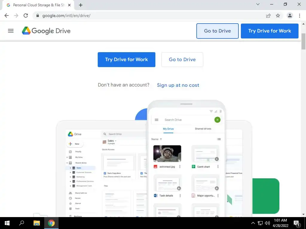
Task: Collapse Shared drives in mockup sidebar
Action: coord(67,163)
